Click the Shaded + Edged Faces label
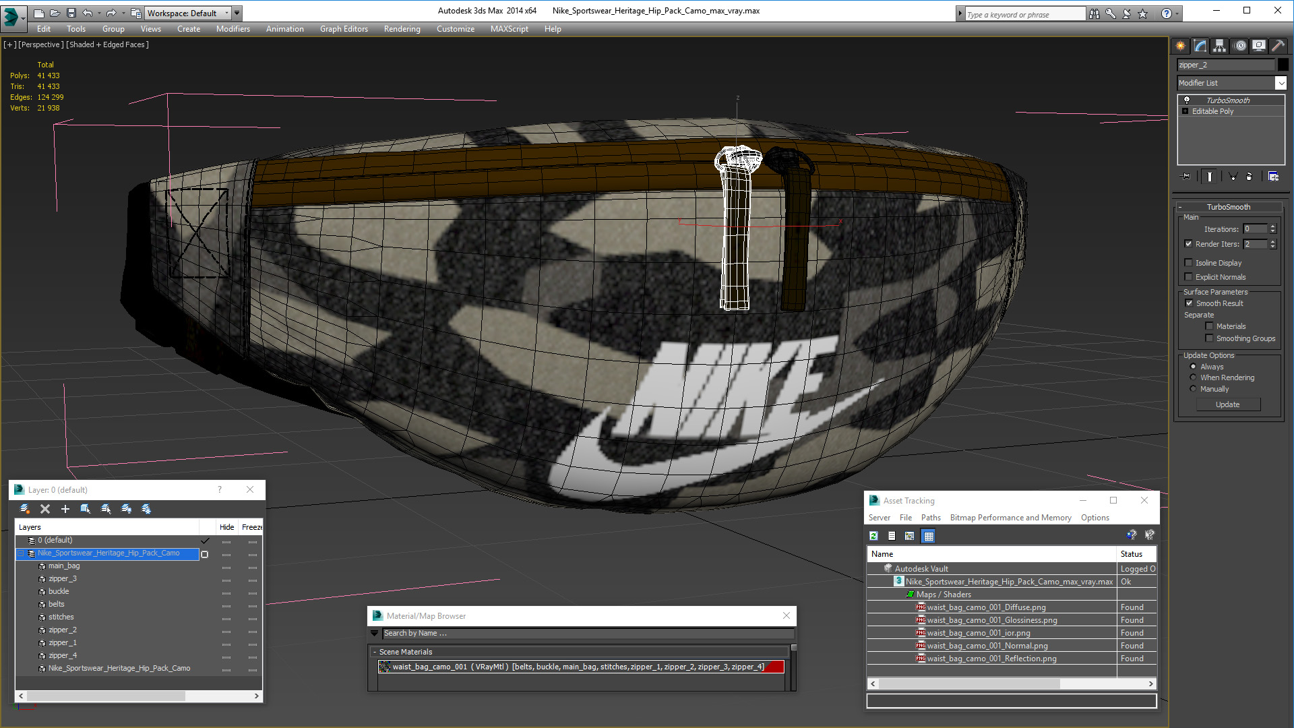 [x=107, y=44]
